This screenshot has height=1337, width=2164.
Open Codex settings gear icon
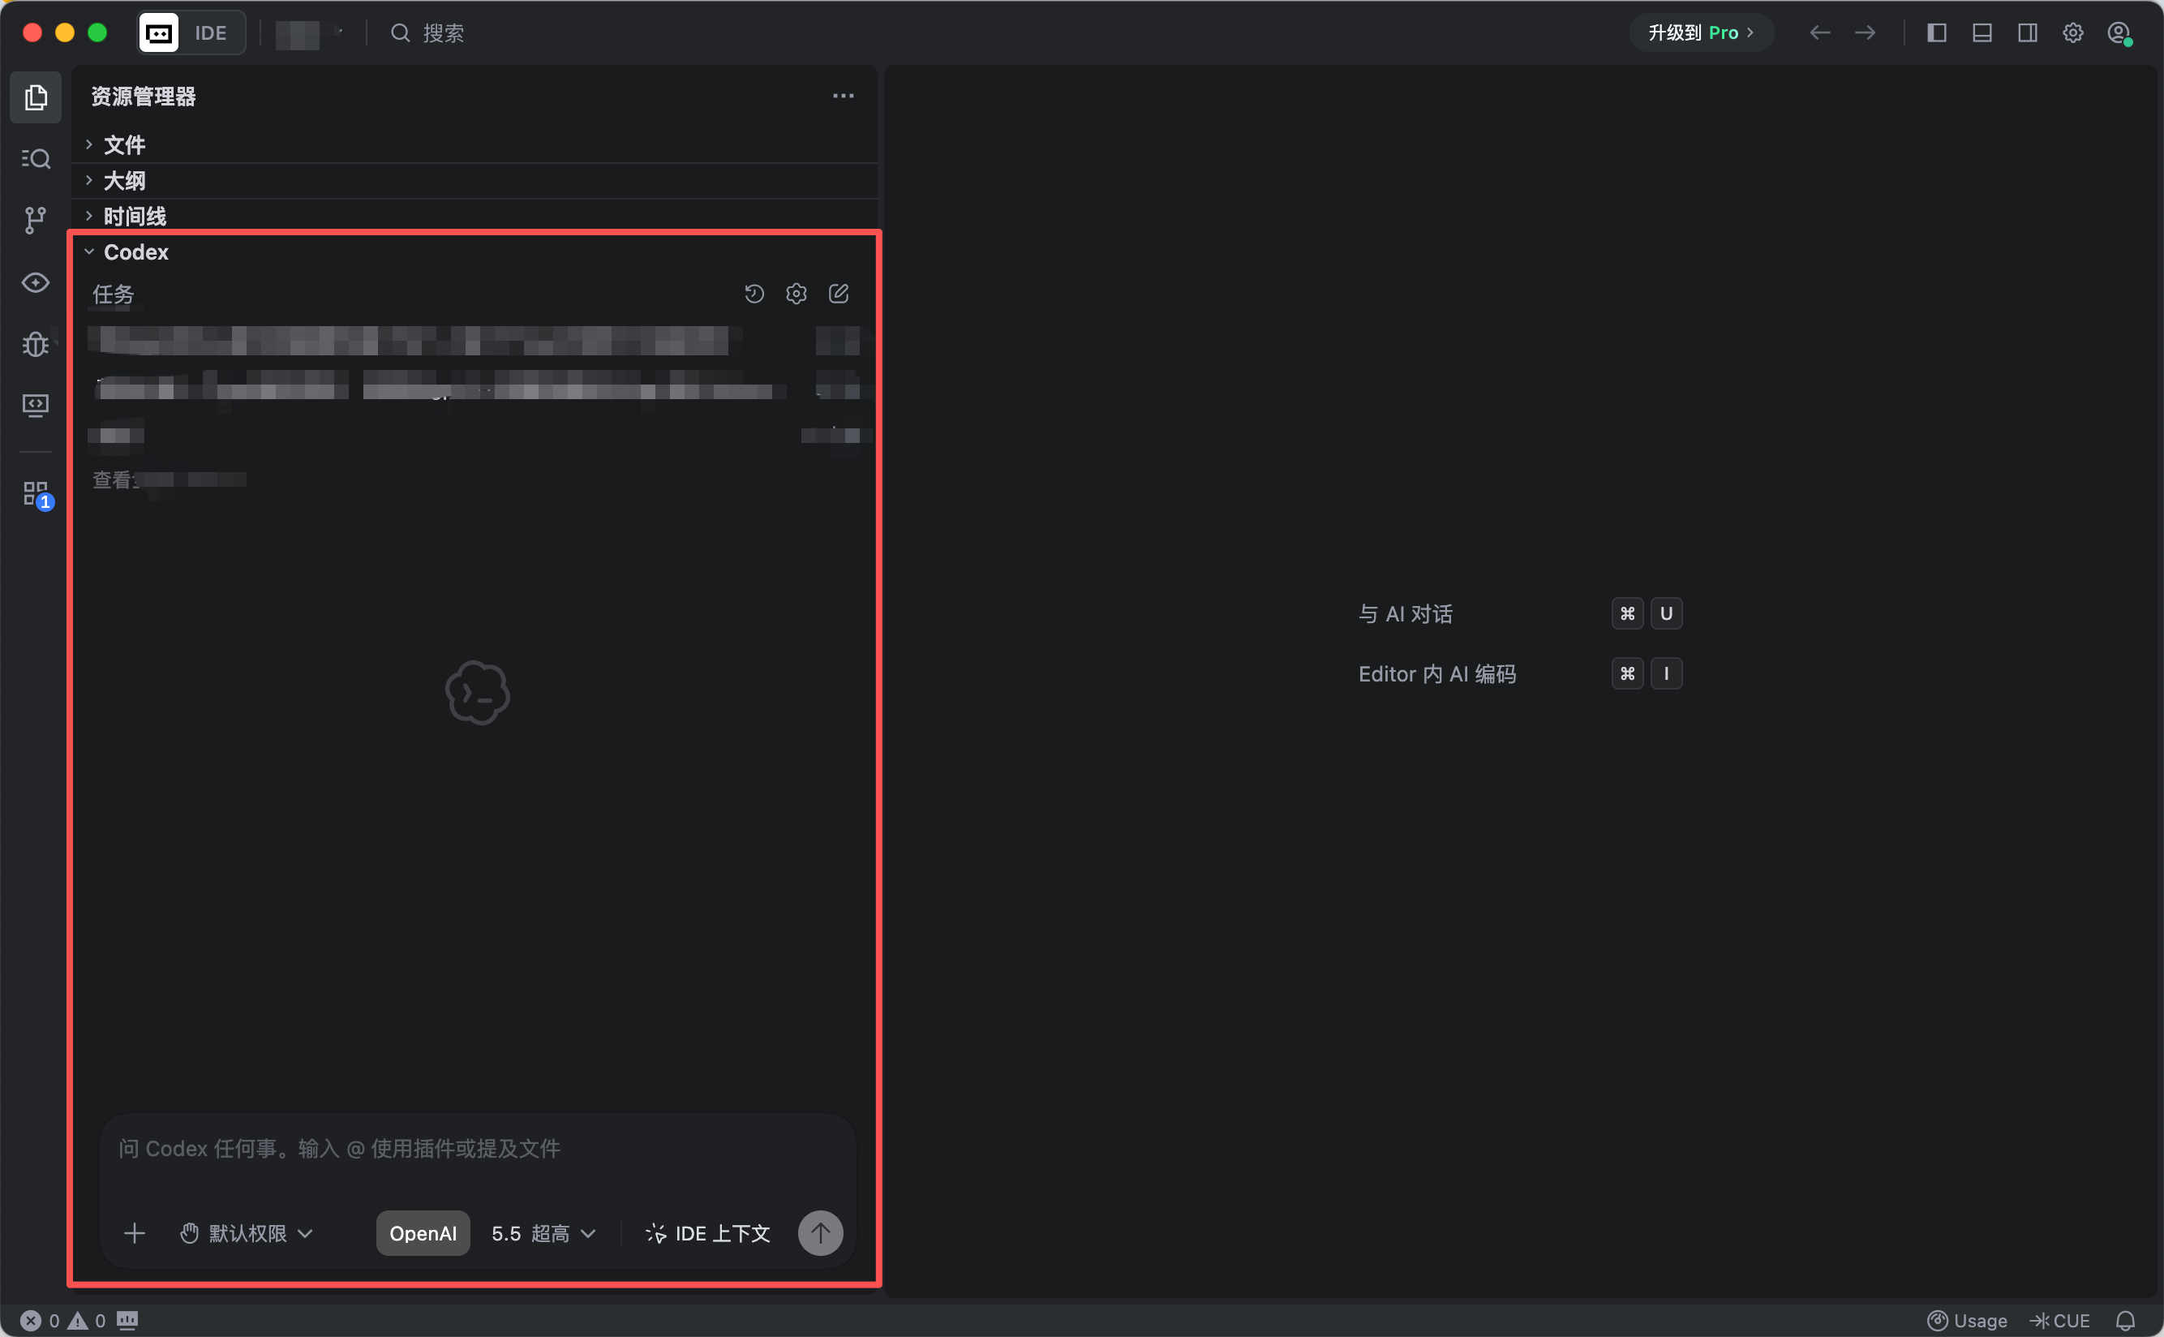tap(796, 294)
